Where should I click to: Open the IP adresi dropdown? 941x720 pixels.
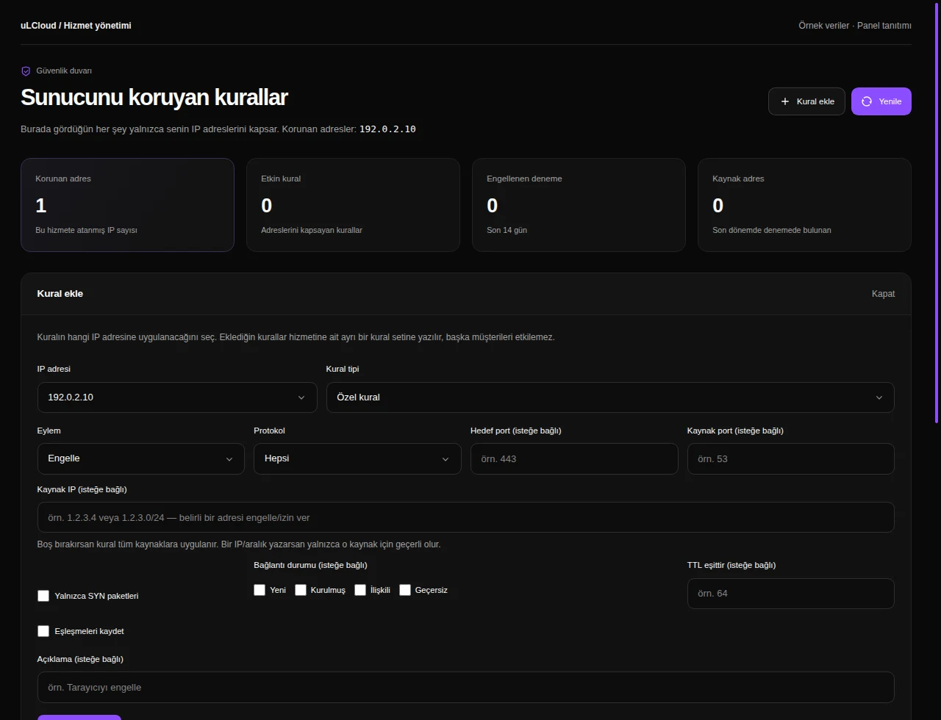tap(177, 397)
